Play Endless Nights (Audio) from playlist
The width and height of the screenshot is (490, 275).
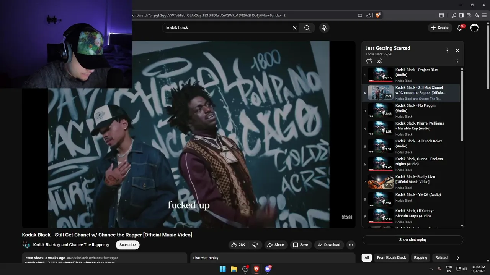412,164
